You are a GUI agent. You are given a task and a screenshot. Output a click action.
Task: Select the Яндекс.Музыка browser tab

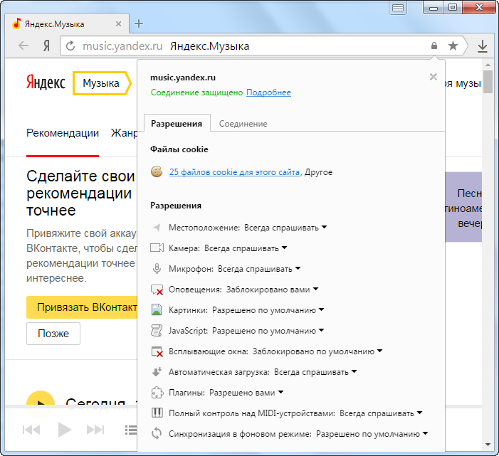click(67, 24)
